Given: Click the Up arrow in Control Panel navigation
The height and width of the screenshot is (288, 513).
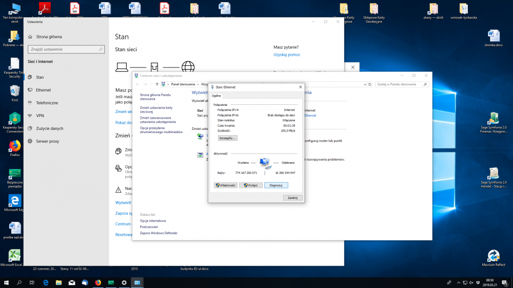Looking at the screenshot, I should [157, 84].
